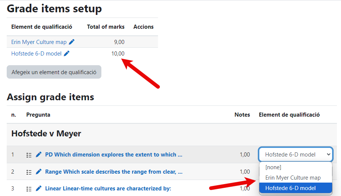Image resolution: width=341 pixels, height=196 pixels.
Task: Open the grade item dropdown for question 1
Action: coord(295,154)
